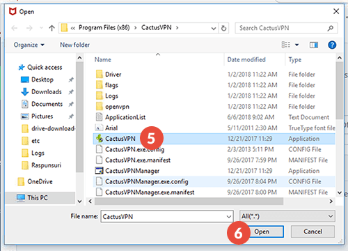Click horizontal scrollbar left arrow
Image resolution: width=348 pixels, height=251 pixels.
(x=90, y=201)
